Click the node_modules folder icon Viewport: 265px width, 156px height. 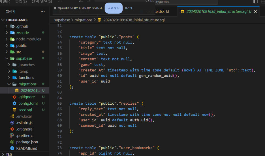pos(12,39)
